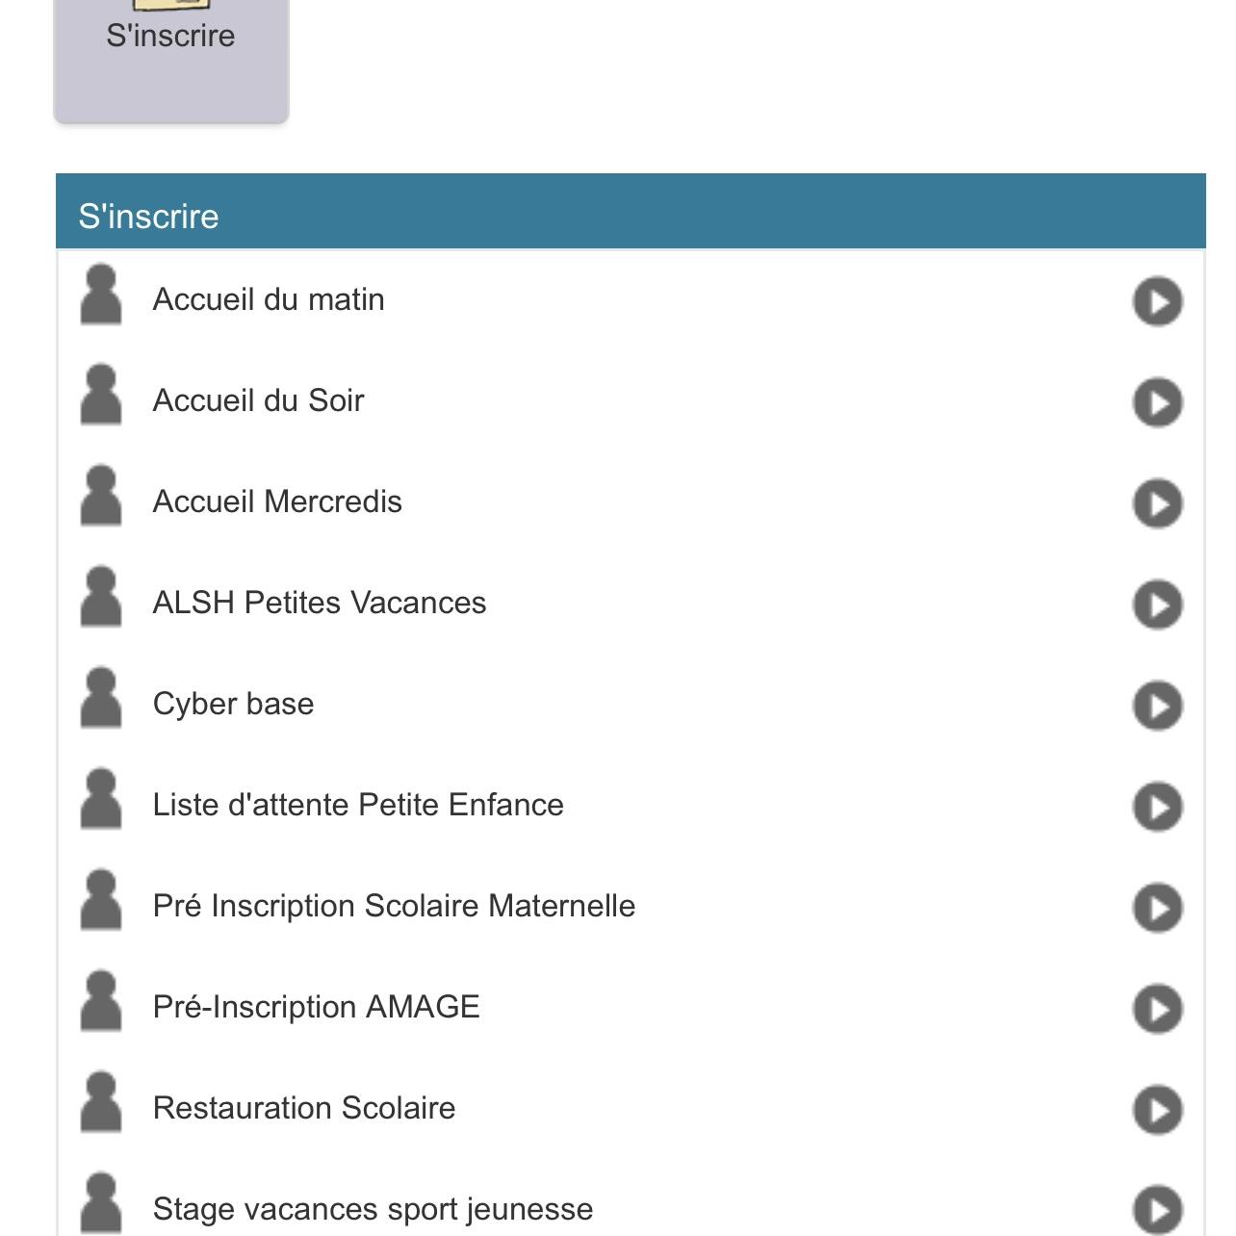1236x1236 pixels.
Task: Open Pré Inscription Scolaire Maternelle
Action: coord(631,907)
